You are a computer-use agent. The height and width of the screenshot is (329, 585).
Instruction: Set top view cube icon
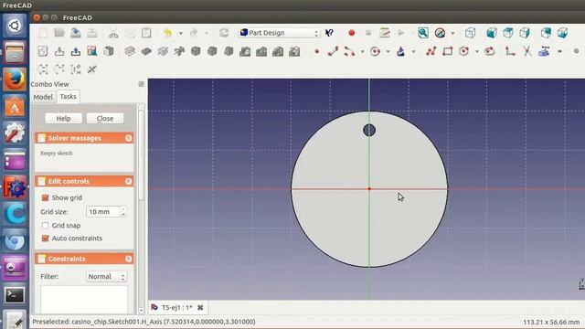[508, 33]
